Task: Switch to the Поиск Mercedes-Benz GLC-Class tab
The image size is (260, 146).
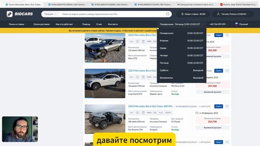Action: coord(24,4)
